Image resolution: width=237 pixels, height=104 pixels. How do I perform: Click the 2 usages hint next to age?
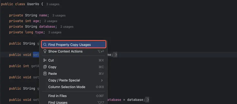(51, 21)
